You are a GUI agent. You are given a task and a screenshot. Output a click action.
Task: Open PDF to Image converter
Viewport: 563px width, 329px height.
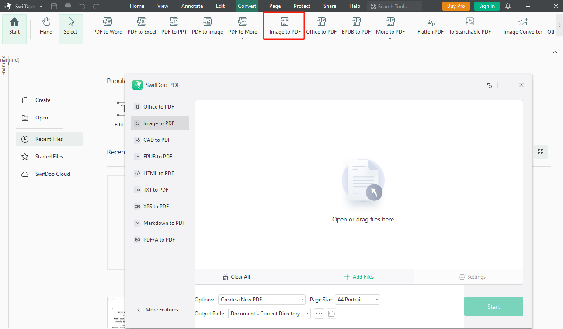pos(207,26)
